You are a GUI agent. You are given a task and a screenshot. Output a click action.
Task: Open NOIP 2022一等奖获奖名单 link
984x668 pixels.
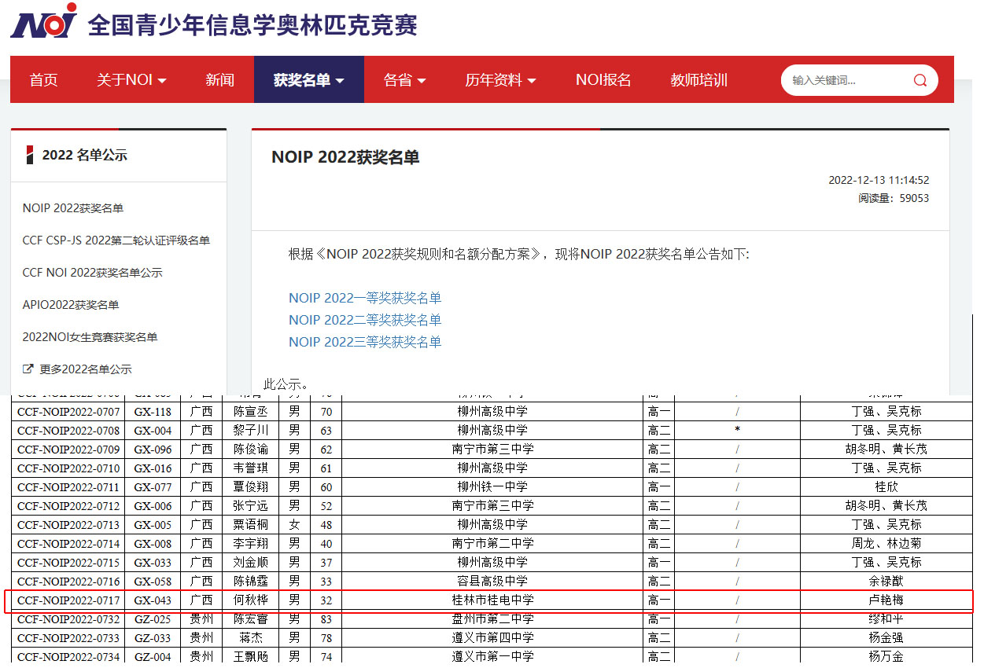365,298
